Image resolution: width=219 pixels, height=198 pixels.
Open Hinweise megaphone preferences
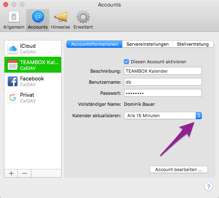tap(60, 20)
